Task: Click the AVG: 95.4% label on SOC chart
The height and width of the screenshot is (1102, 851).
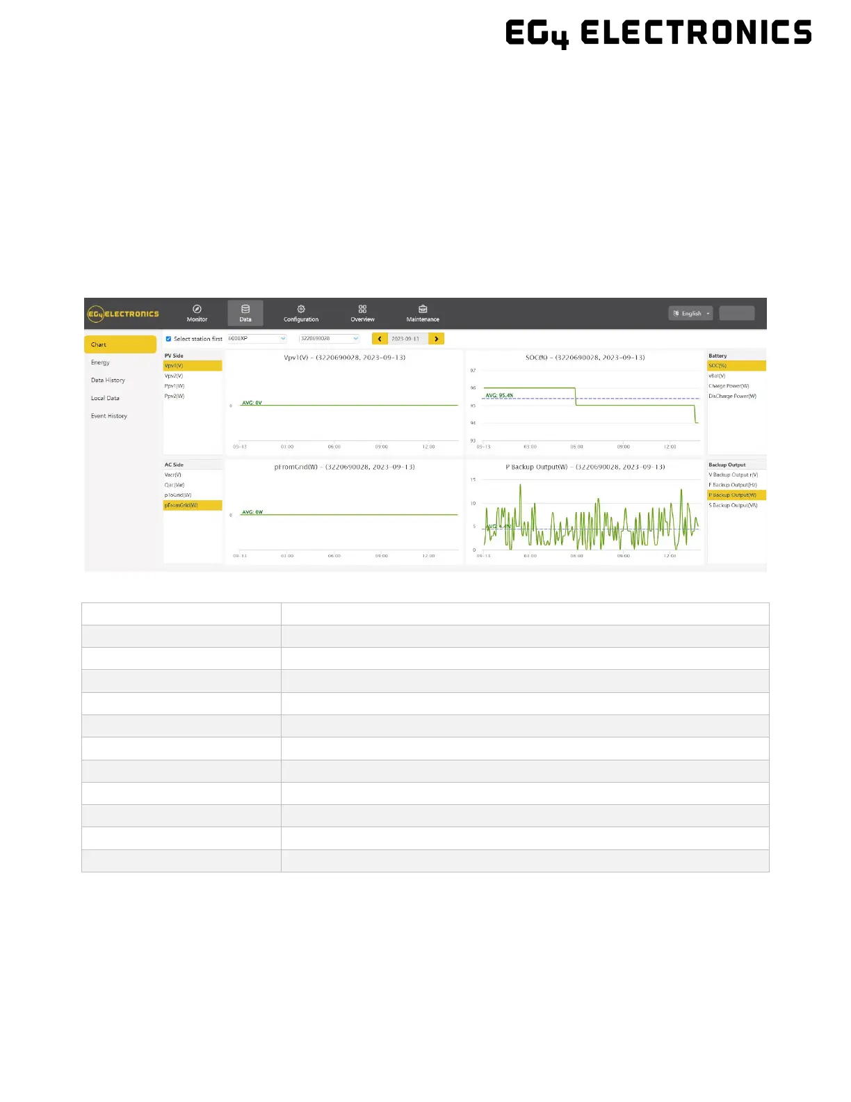Action: click(499, 395)
